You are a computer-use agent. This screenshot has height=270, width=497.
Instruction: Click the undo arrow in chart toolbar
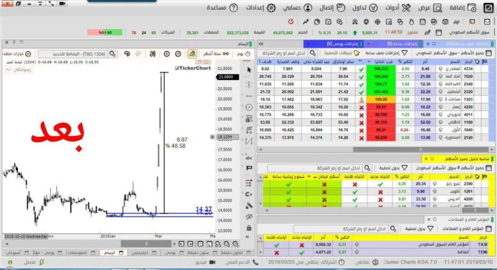pos(127,54)
